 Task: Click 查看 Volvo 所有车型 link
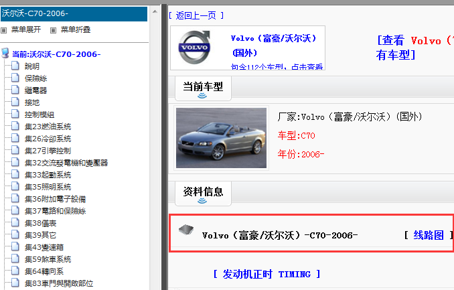click(414, 48)
